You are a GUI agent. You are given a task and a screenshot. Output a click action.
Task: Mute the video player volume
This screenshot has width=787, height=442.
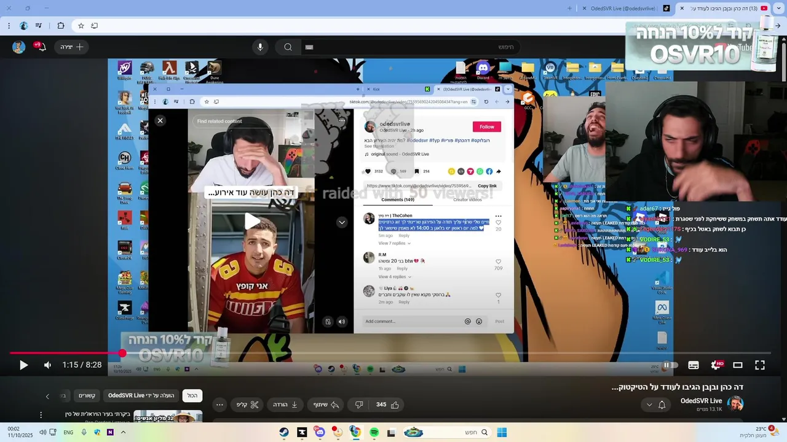47,365
